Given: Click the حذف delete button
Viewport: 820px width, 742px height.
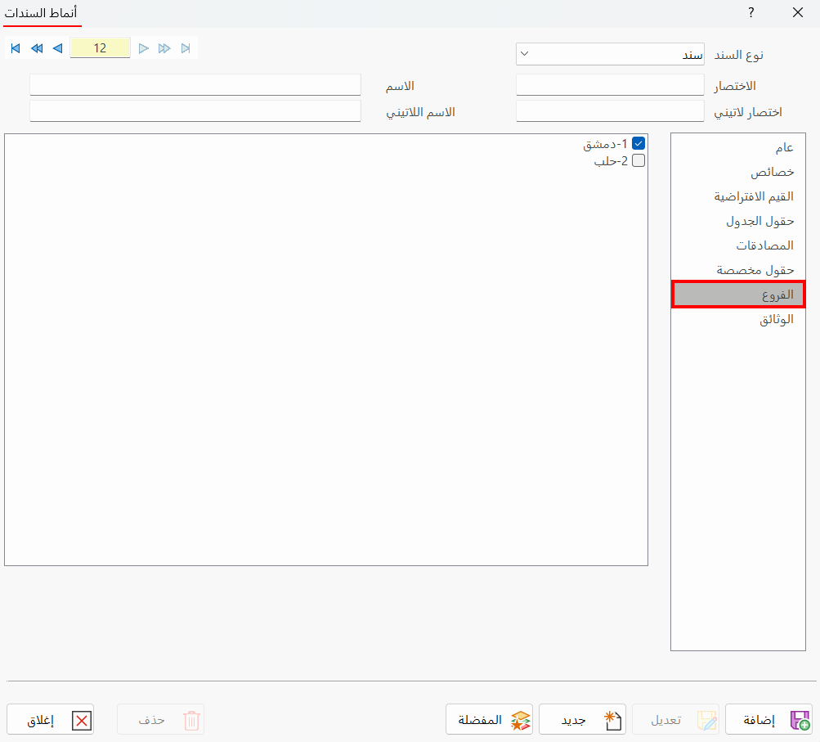Looking at the screenshot, I should tap(160, 720).
